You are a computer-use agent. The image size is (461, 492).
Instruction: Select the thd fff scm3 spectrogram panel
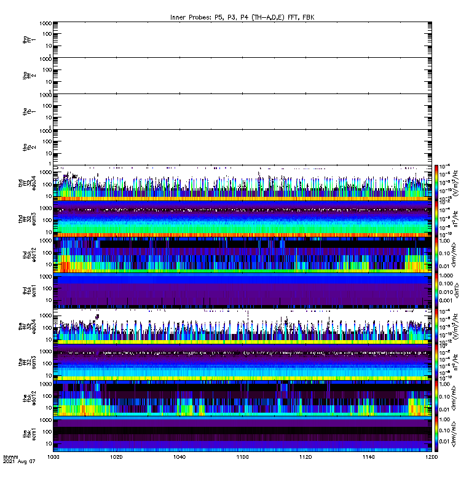coord(242,219)
